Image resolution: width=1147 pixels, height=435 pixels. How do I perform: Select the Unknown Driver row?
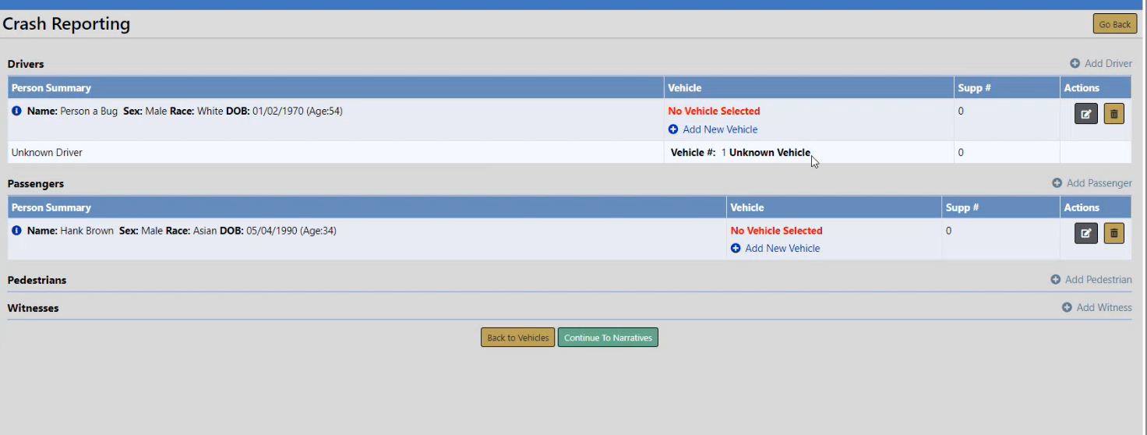pos(47,153)
